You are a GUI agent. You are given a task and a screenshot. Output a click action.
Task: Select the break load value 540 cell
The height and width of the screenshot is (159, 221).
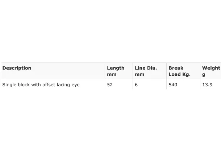click(x=183, y=84)
